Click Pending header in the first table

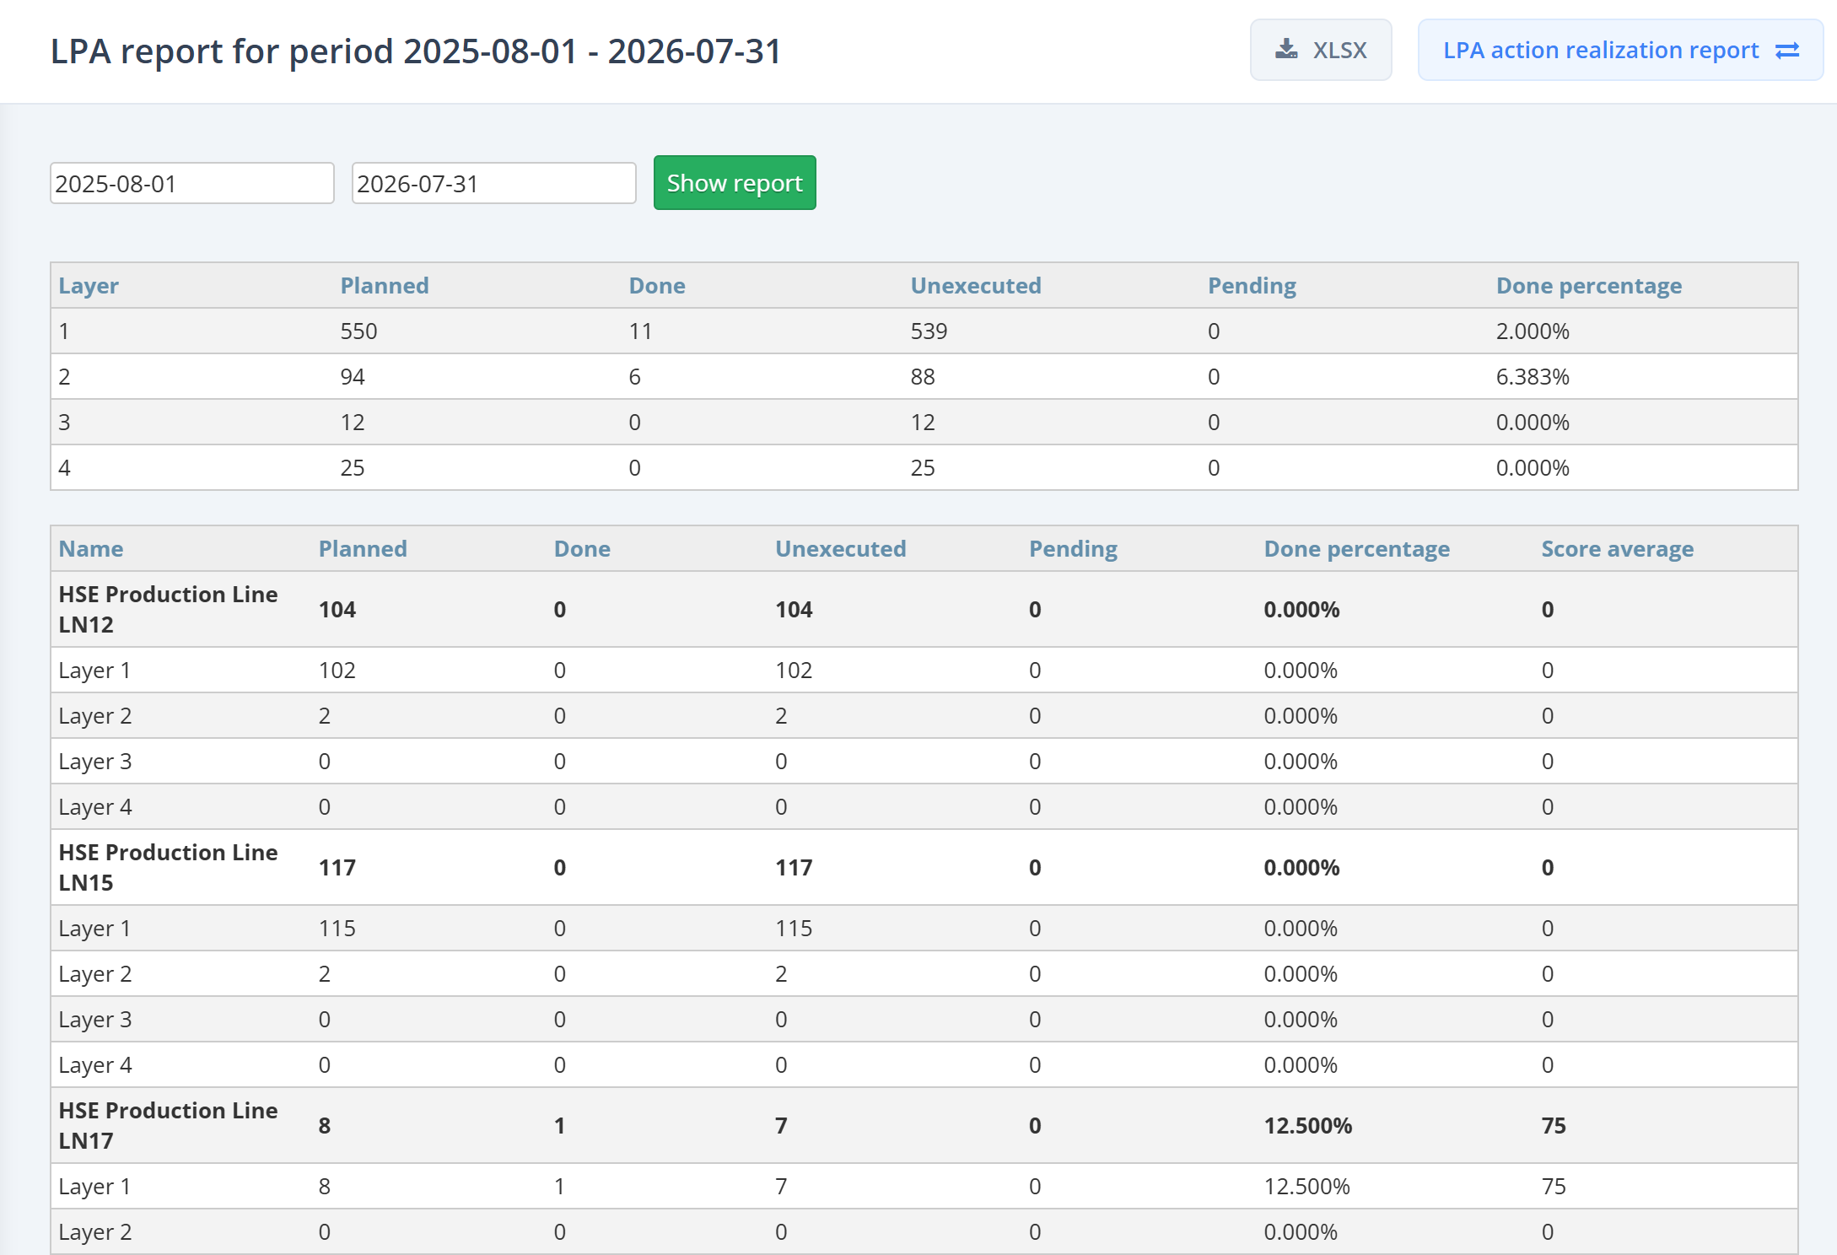[1252, 285]
